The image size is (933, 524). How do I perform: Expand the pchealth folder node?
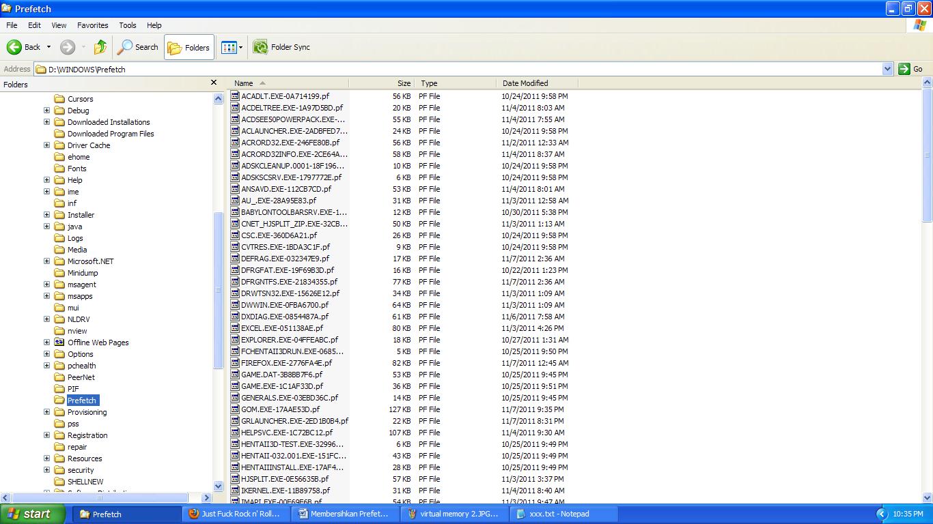point(46,366)
